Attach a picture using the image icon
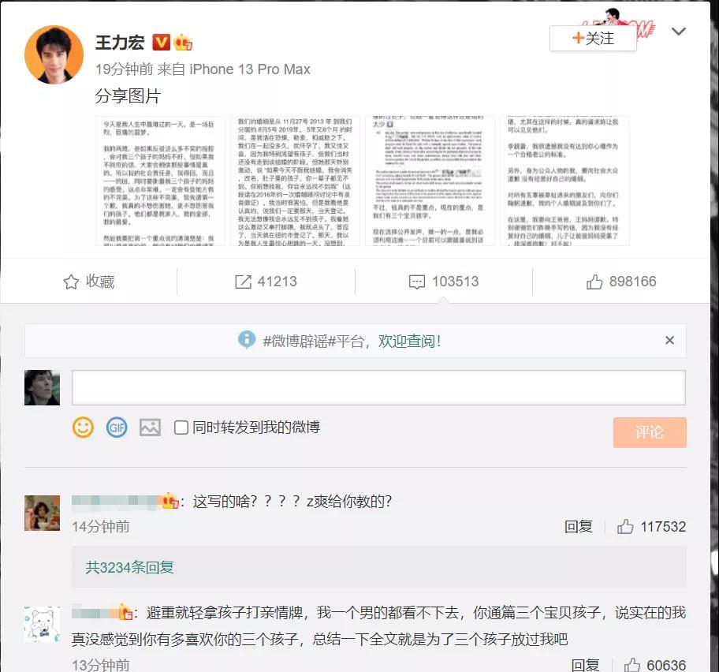Viewport: 719px width, 672px height. point(150,427)
